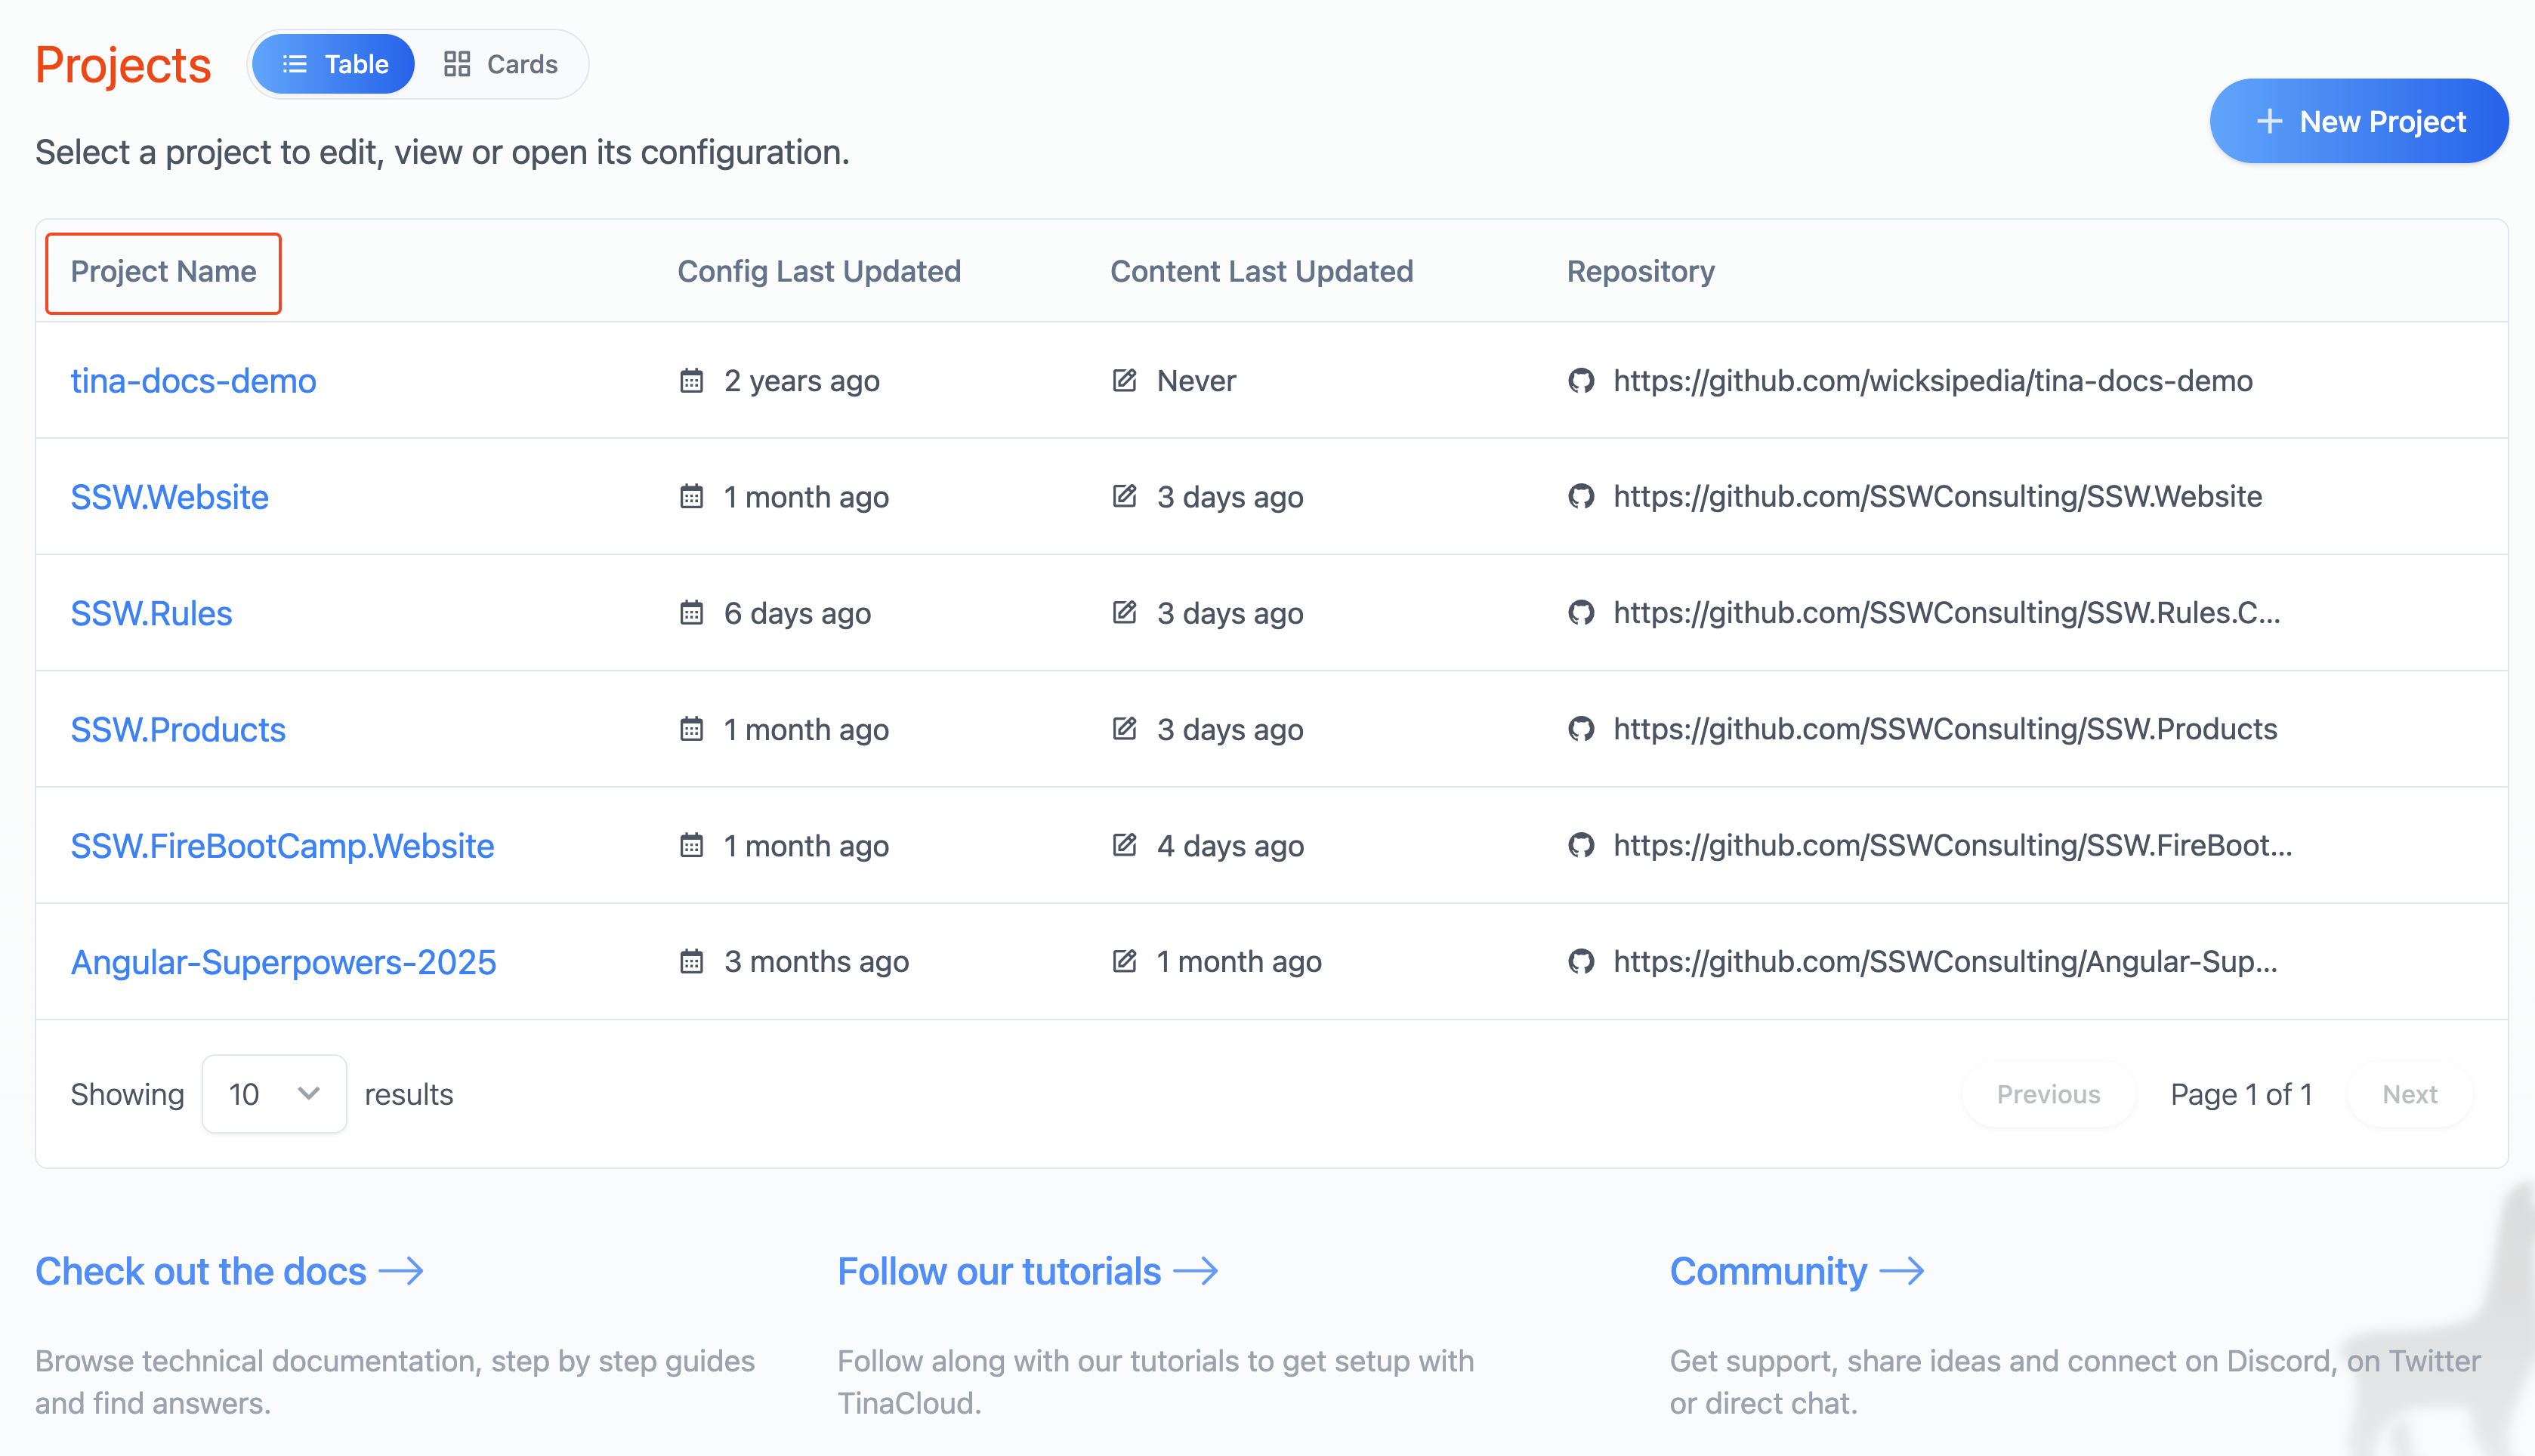This screenshot has width=2535, height=1456.
Task: Select the Table view toggle
Action: tap(334, 65)
